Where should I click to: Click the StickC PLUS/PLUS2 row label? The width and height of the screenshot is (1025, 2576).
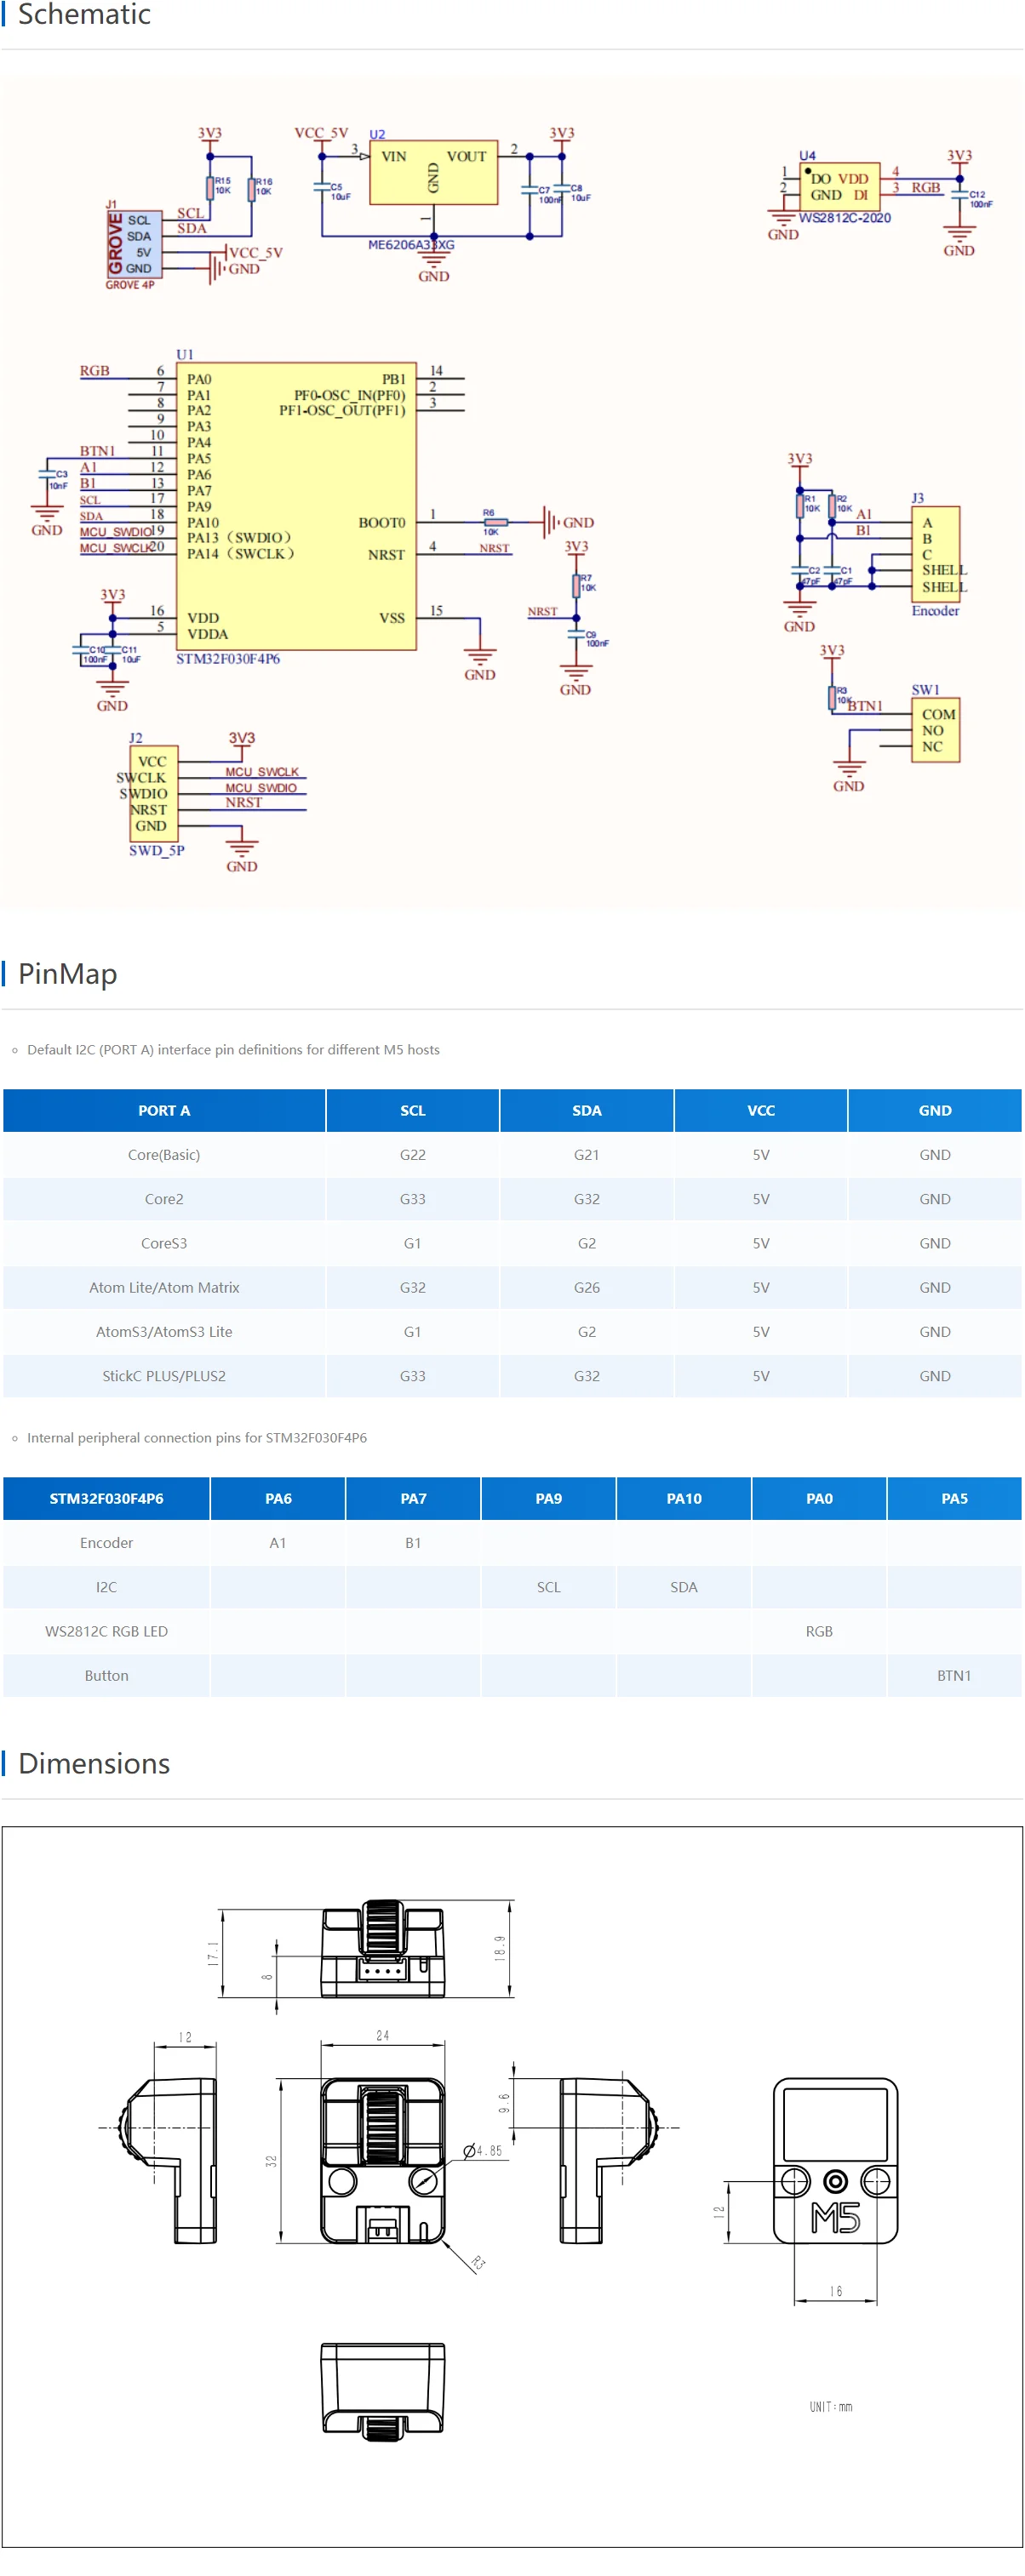[x=164, y=1376]
